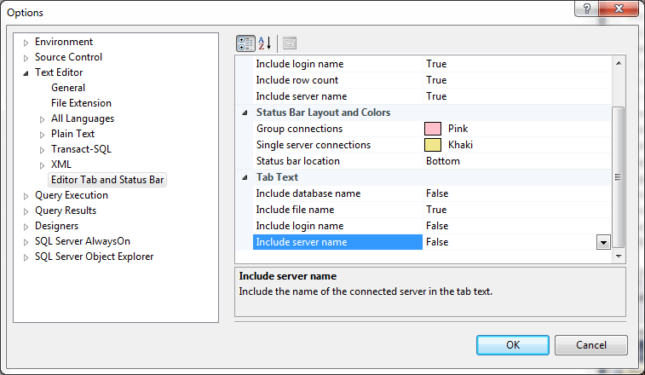Select the Status bar location property row

[x=297, y=161]
